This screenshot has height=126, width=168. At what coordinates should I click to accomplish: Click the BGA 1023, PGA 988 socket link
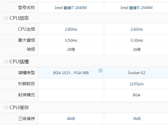pyautogui.click(x=71, y=73)
